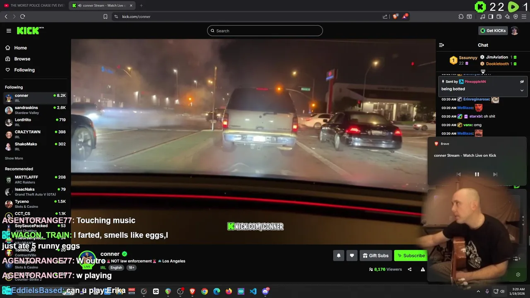Open Brave Shields lion icon
The height and width of the screenshot is (298, 530).
pos(395,17)
